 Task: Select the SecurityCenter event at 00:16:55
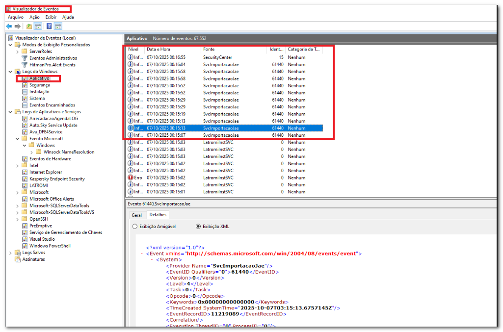click(225, 57)
